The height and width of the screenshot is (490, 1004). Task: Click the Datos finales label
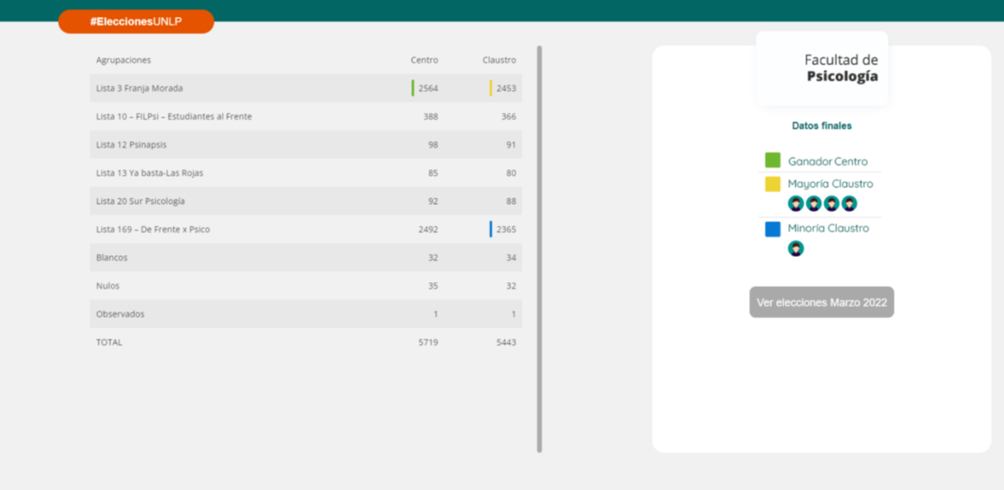[821, 126]
